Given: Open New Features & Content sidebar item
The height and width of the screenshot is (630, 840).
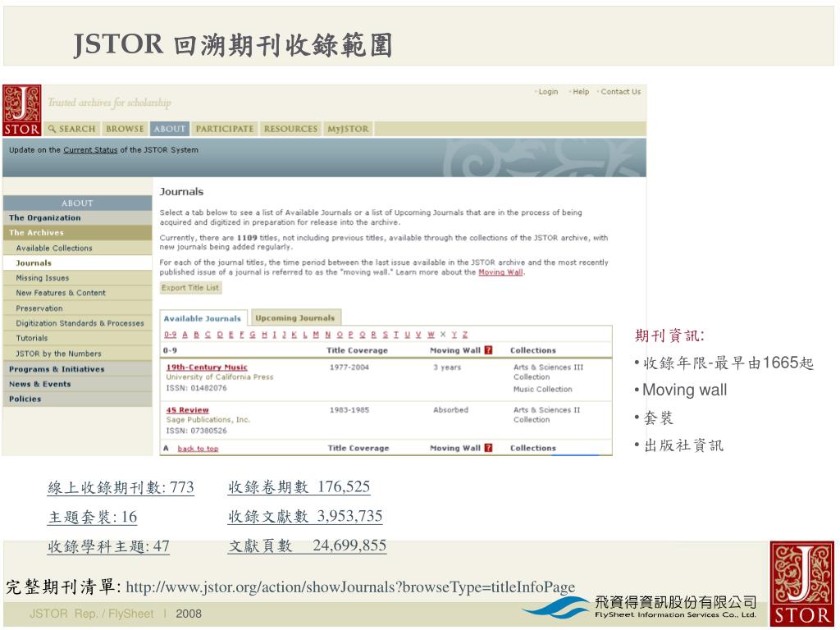Looking at the screenshot, I should click(x=78, y=293).
